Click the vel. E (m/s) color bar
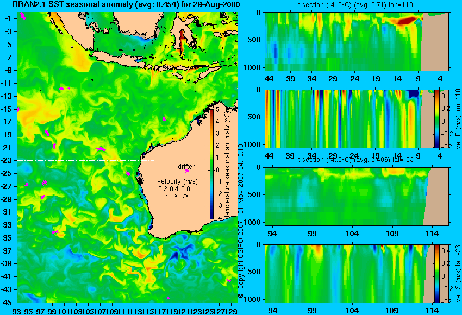The image size is (462, 315). click(x=436, y=118)
